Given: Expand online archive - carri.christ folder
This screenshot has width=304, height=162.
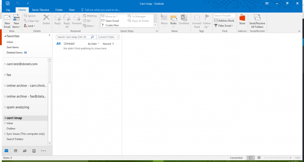Looking at the screenshot, I should coord(5,86).
